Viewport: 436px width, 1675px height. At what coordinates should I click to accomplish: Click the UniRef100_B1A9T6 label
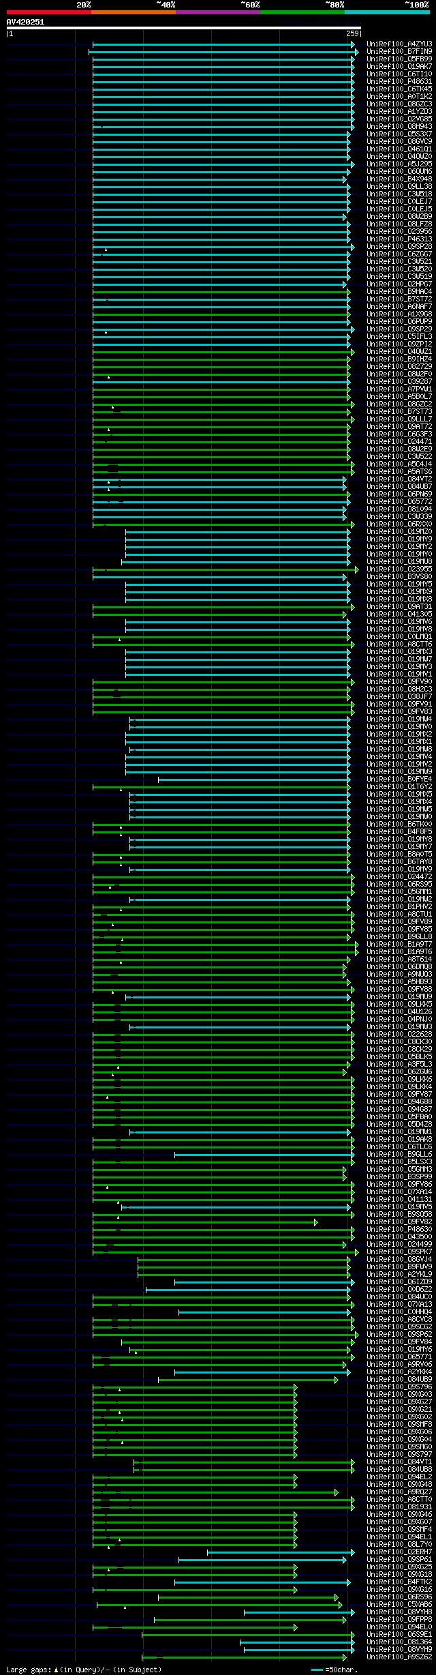[399, 951]
